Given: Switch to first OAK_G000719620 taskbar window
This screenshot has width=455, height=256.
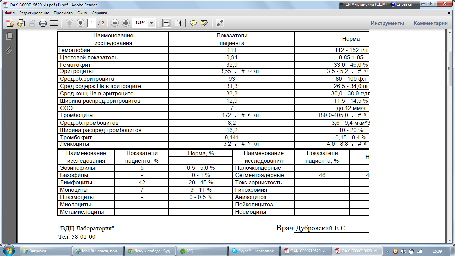Looking at the screenshot, I should pyautogui.click(x=306, y=251).
